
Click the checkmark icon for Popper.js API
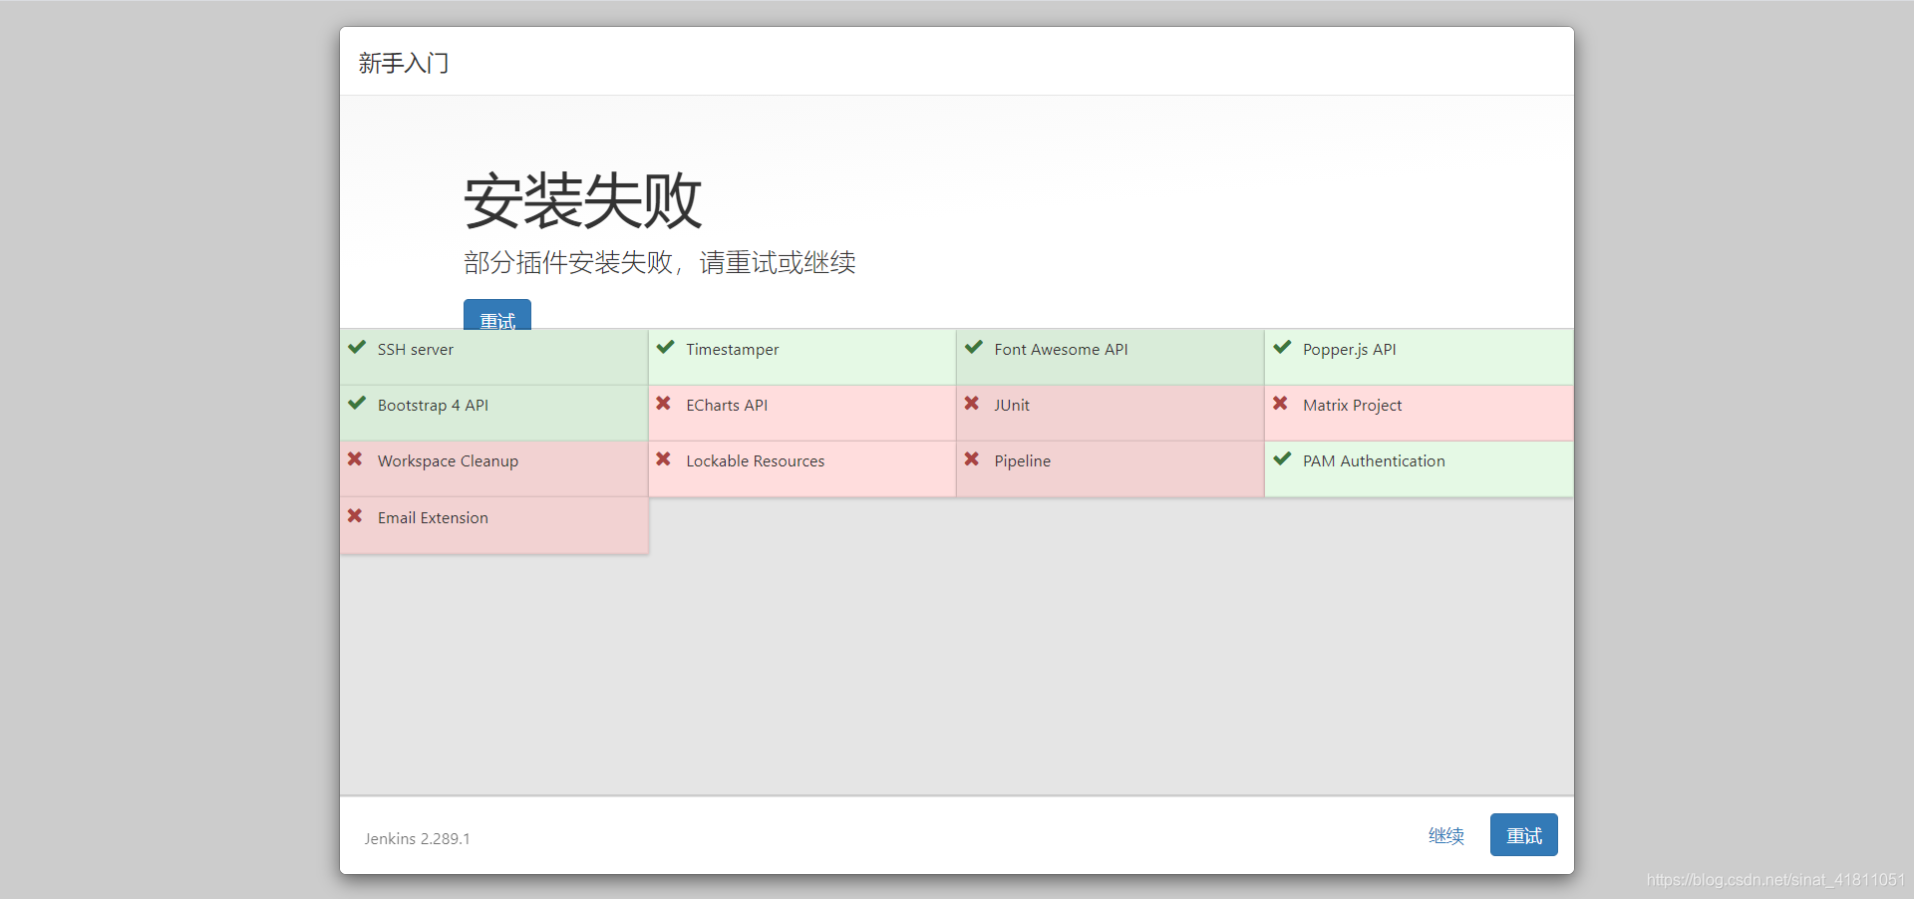(1281, 347)
